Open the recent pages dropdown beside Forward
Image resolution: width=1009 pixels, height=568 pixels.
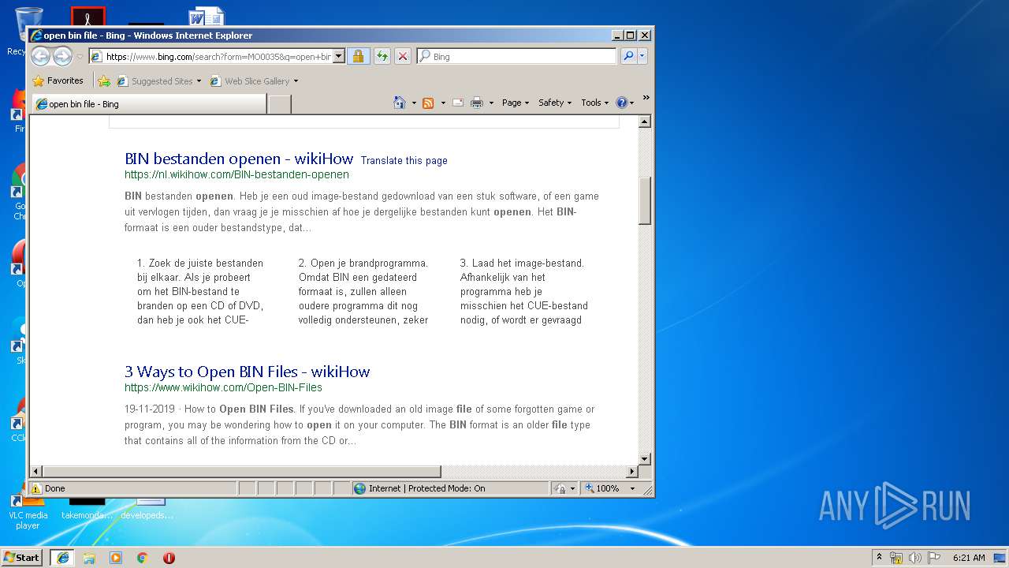point(80,57)
